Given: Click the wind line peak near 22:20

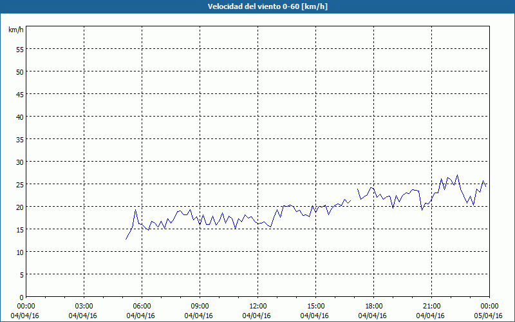Looking at the screenshot, I should 457,175.
